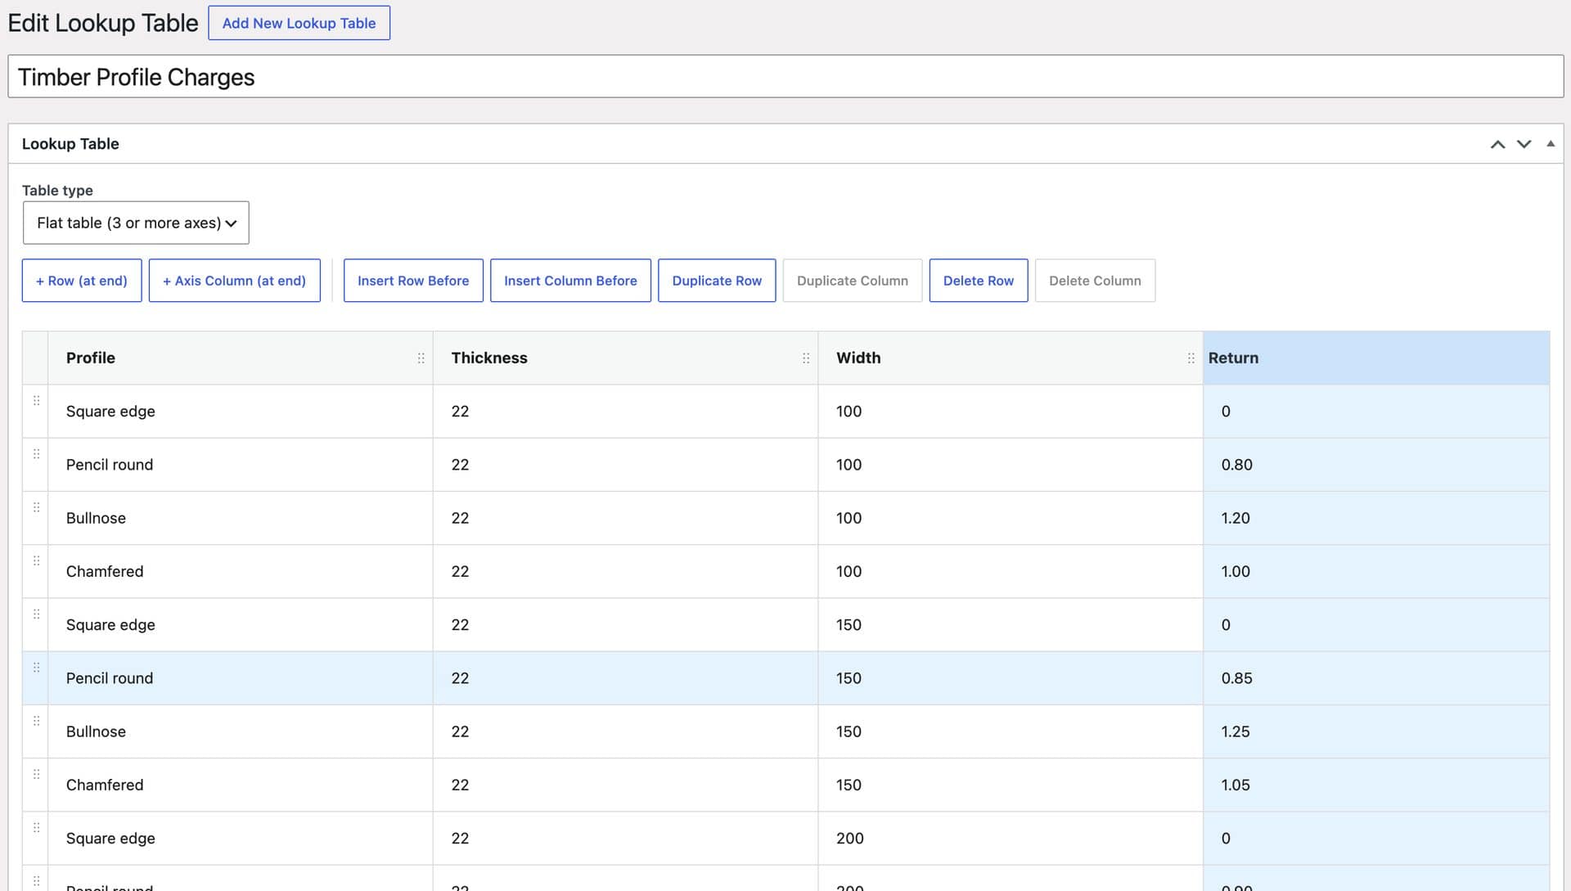Edit the 0.80 return value cell
The height and width of the screenshot is (891, 1571).
tap(1376, 465)
